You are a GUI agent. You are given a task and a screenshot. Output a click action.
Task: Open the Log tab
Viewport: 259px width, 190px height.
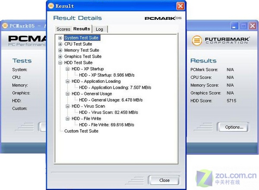coord(99,29)
